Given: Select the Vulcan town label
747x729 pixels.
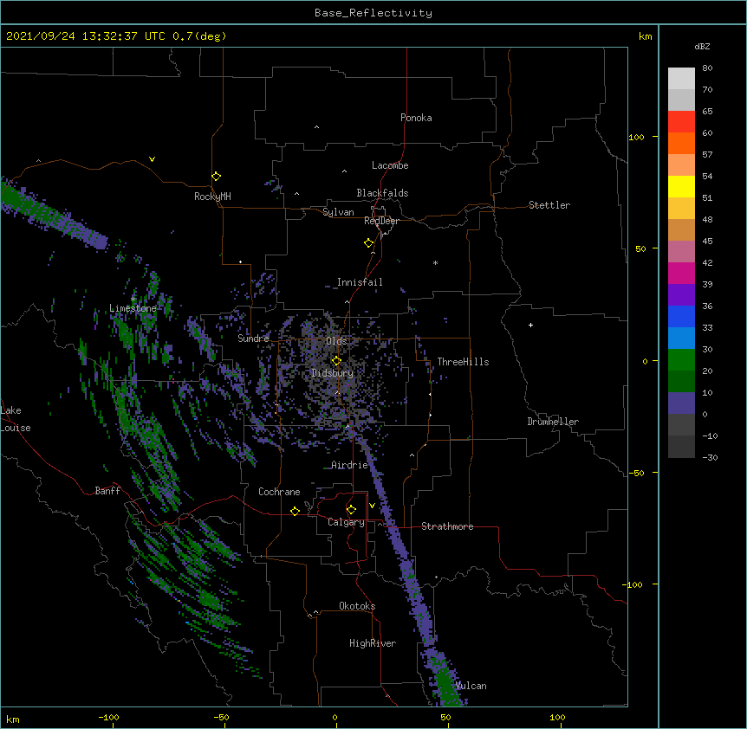Looking at the screenshot, I should 471,686.
